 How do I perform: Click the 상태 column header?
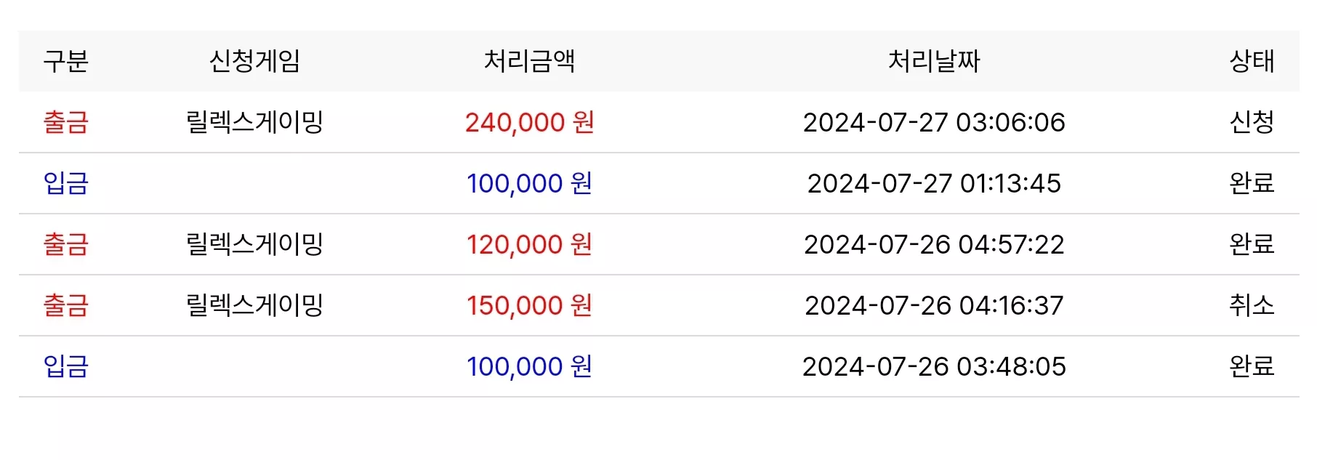click(x=1252, y=61)
